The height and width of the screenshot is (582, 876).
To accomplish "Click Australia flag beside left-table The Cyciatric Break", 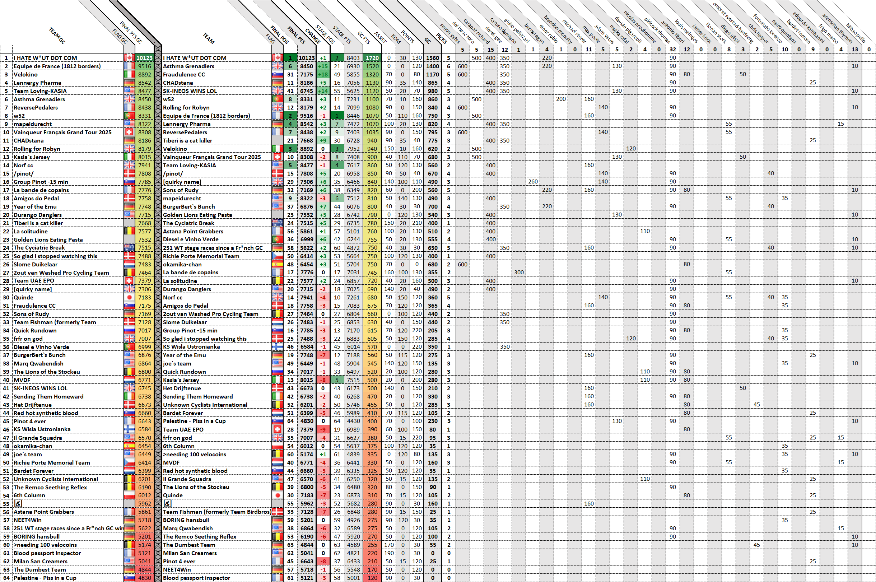I will [129, 248].
